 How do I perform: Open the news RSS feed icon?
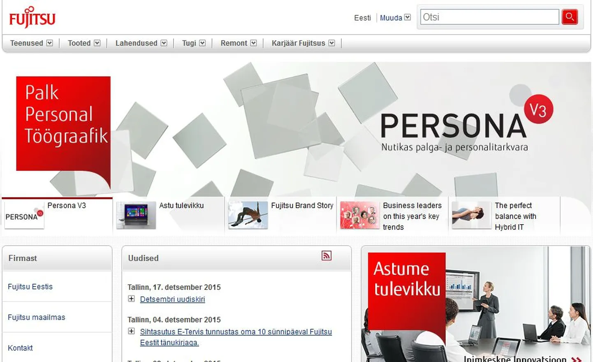tap(327, 256)
